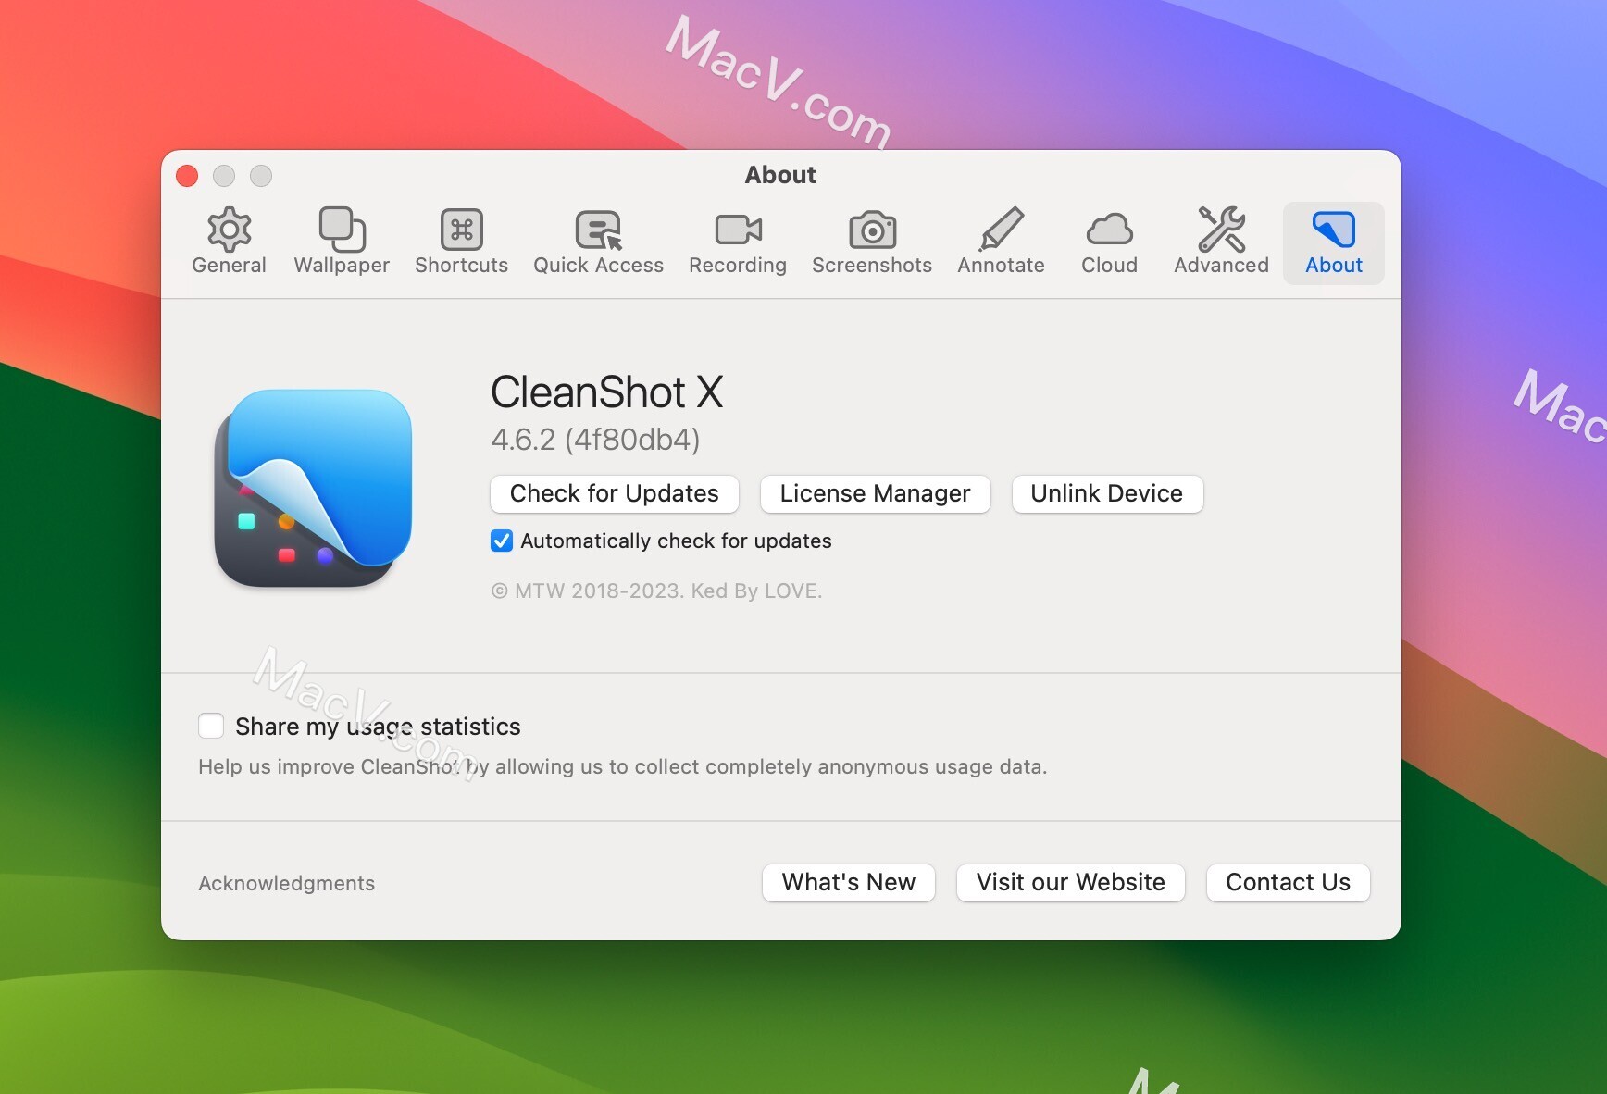The width and height of the screenshot is (1607, 1094).
Task: Open the General settings gear tab
Action: [x=229, y=242]
